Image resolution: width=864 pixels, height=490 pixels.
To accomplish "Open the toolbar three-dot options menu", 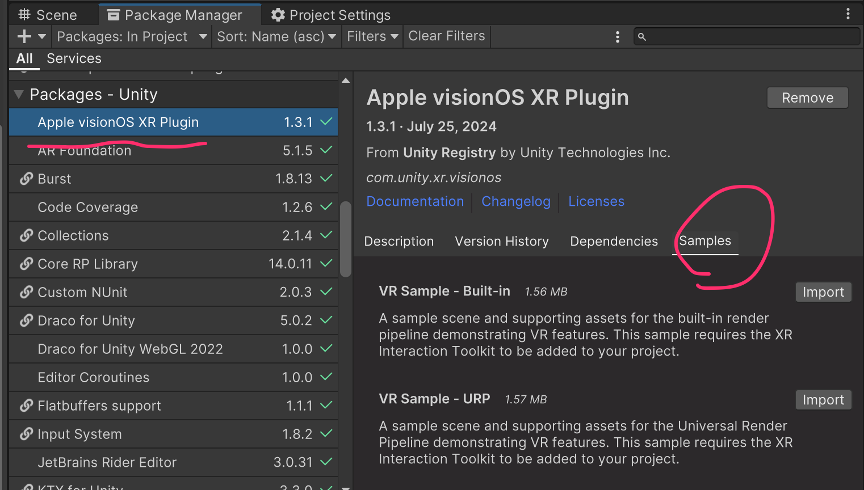I will coord(618,37).
